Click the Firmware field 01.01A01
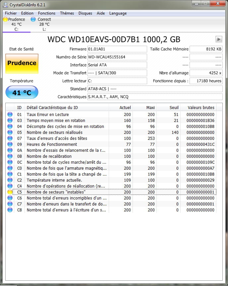Screen dimensions: 228x286 coord(117,49)
